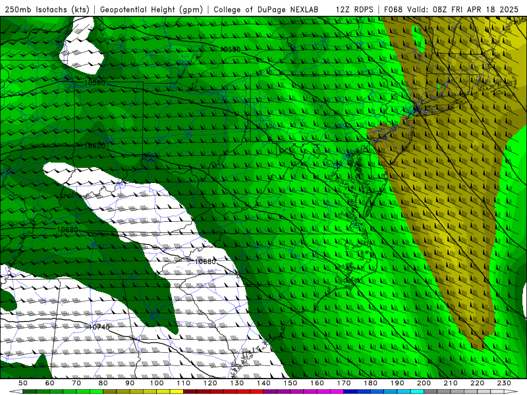Screen dimensions: 527x395
Task: Click the 160 value on the color scale
Action: coord(318,383)
